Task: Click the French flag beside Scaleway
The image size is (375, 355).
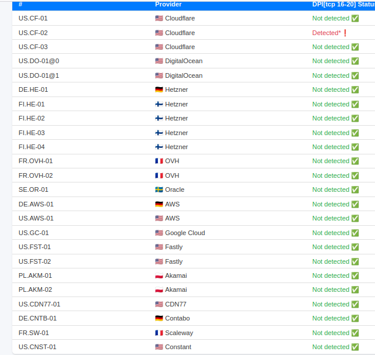Action: 159,333
